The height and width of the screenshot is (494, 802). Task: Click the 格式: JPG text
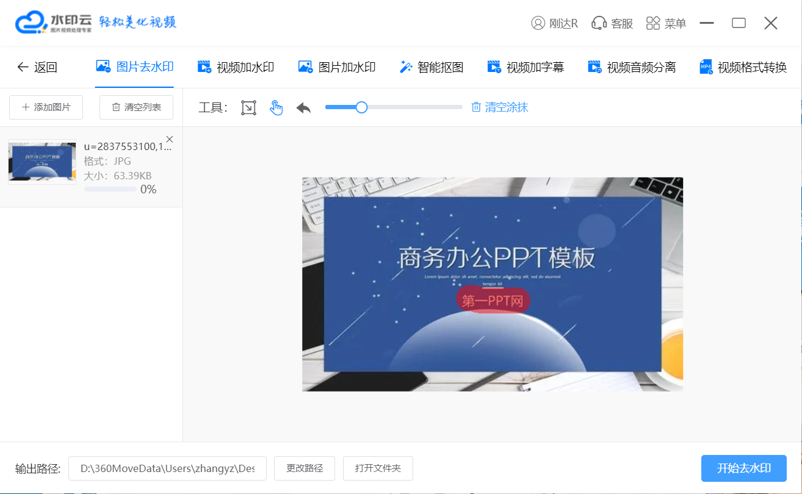(107, 161)
